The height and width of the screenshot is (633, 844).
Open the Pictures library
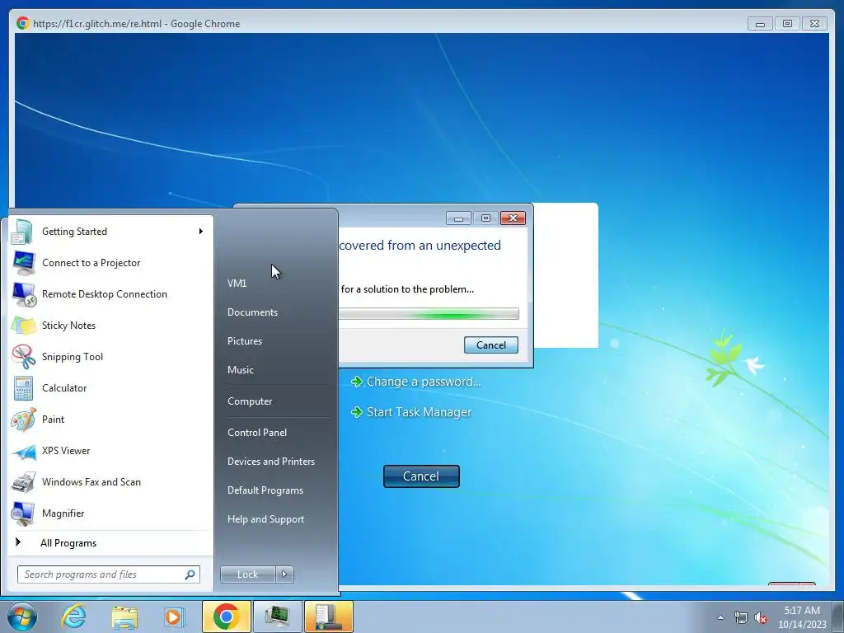245,341
